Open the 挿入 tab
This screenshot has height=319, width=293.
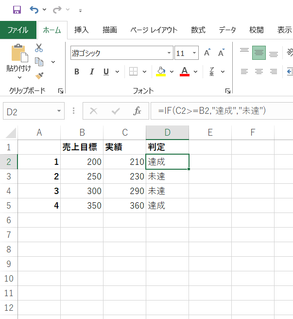coord(82,30)
